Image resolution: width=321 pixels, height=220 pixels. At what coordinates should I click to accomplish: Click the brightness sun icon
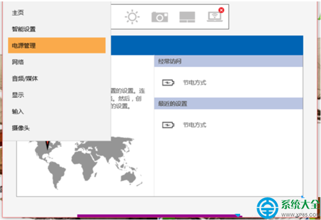[132, 17]
